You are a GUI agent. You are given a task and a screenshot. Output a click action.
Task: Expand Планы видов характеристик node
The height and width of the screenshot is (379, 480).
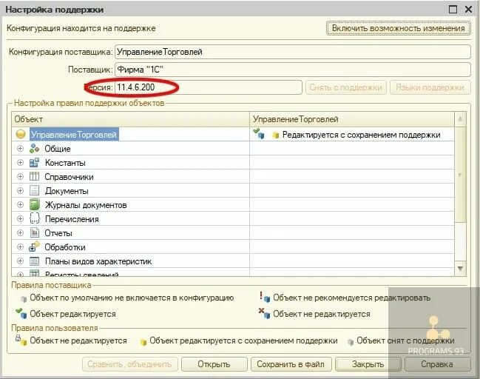coord(20,261)
